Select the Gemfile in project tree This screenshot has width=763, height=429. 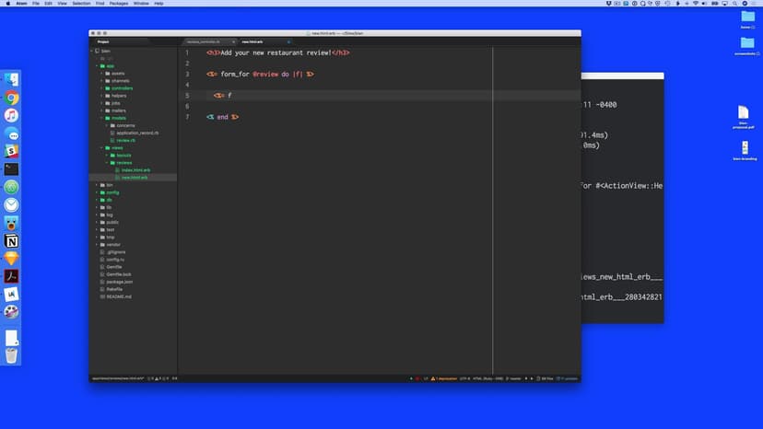(114, 266)
